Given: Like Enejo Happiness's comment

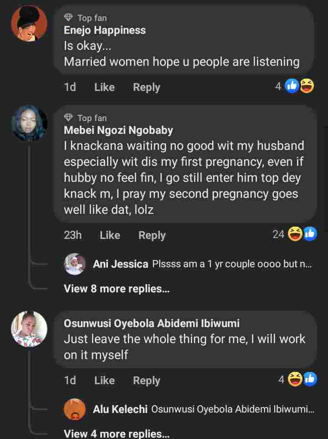Looking at the screenshot, I should click(x=104, y=87).
